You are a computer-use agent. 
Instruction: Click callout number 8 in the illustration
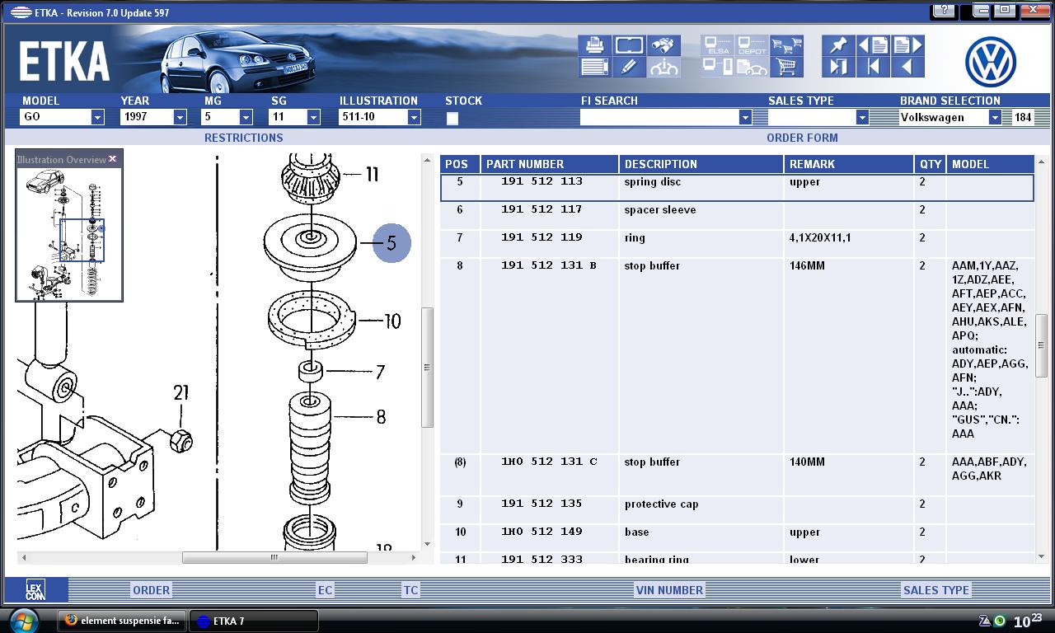[x=381, y=417]
